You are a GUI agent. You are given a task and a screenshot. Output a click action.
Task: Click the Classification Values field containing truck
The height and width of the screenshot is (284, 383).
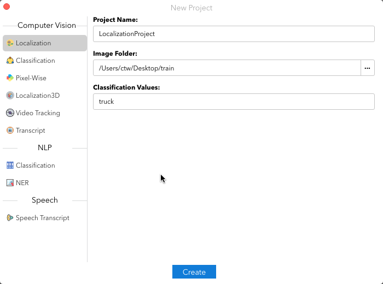(x=234, y=102)
